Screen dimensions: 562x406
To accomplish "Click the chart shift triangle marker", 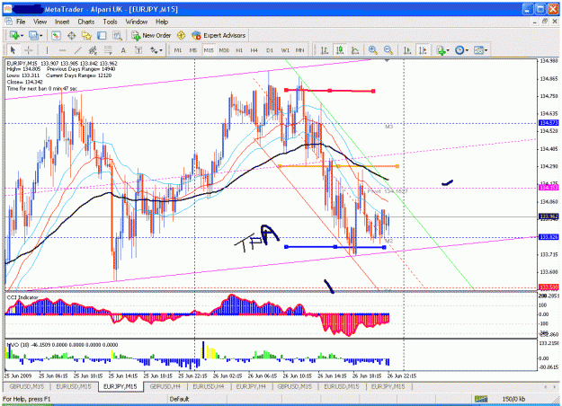I will 387,60.
